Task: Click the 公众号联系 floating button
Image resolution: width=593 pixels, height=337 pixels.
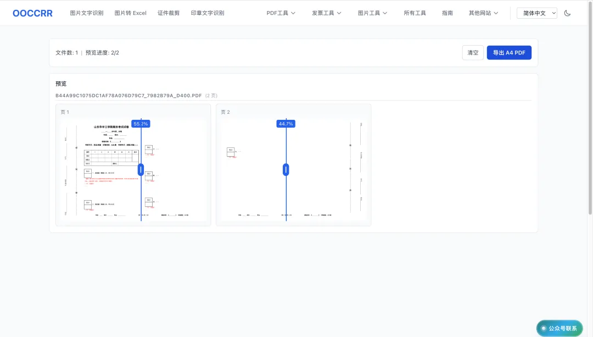Action: click(560, 328)
